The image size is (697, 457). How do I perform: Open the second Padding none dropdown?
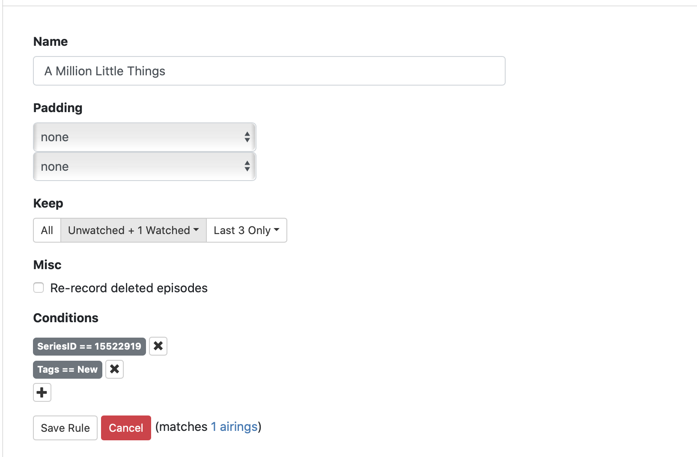pos(144,166)
